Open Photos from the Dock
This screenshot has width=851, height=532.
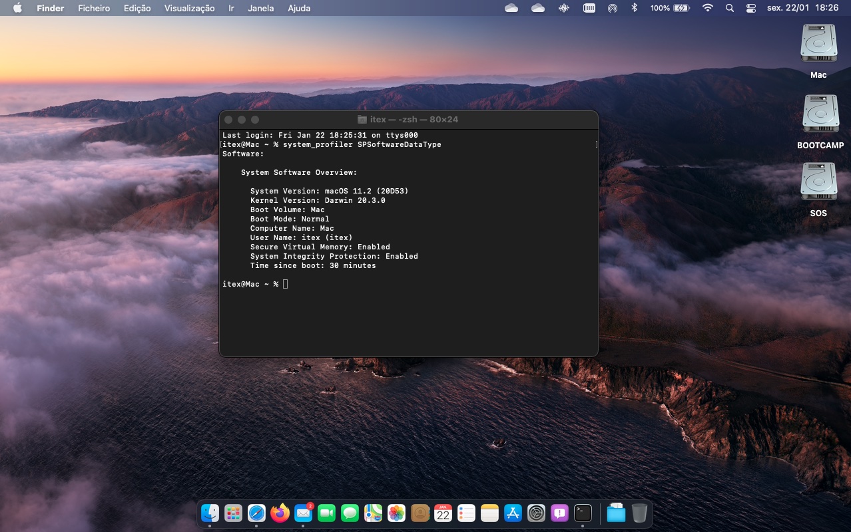click(x=396, y=513)
